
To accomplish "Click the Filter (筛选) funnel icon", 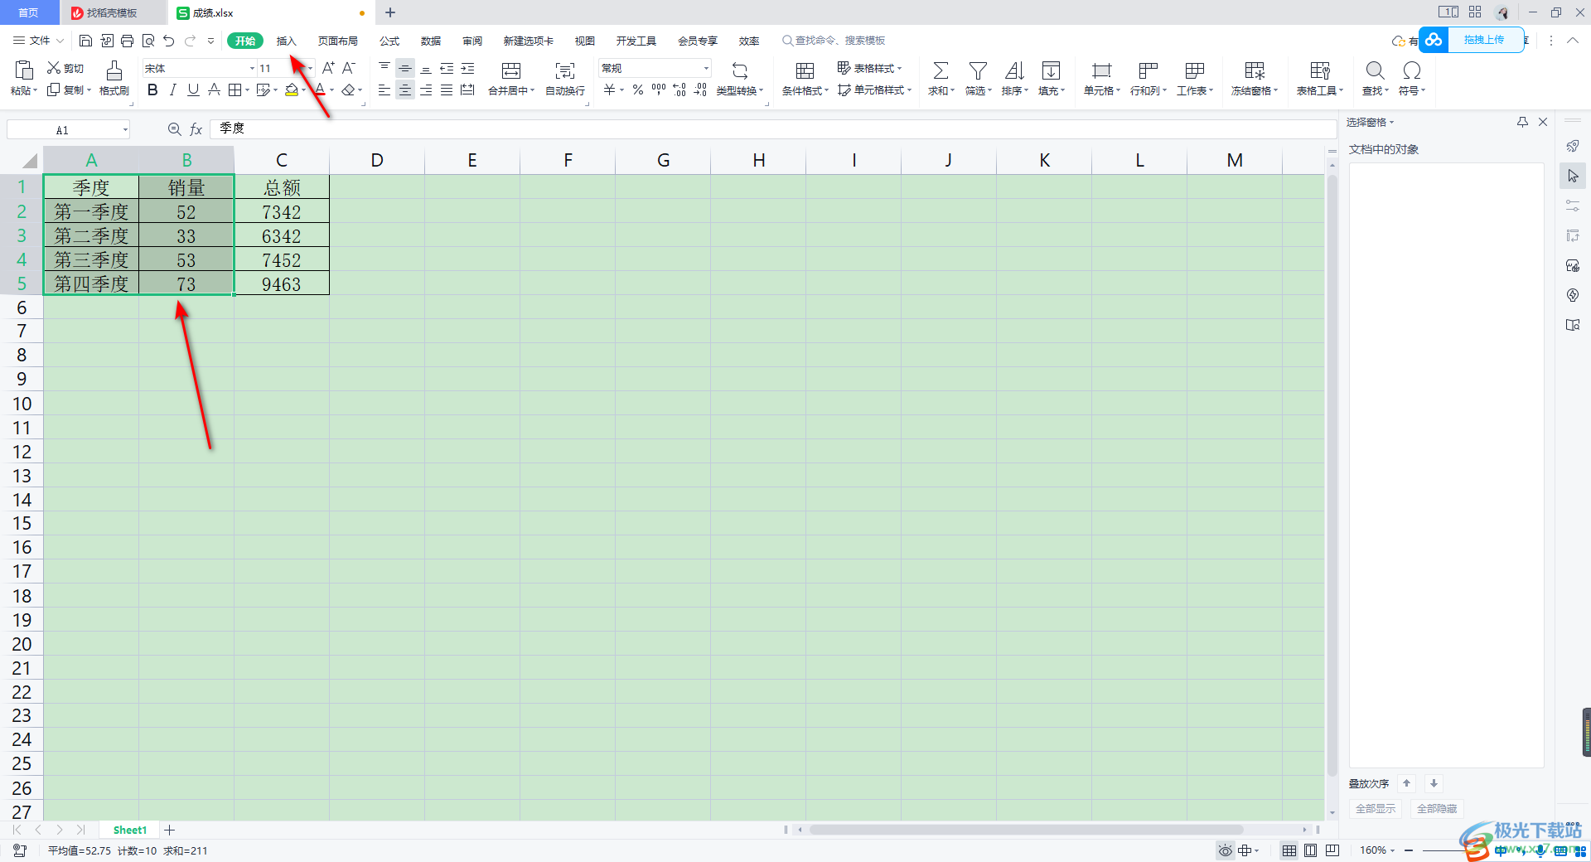I will click(x=978, y=70).
